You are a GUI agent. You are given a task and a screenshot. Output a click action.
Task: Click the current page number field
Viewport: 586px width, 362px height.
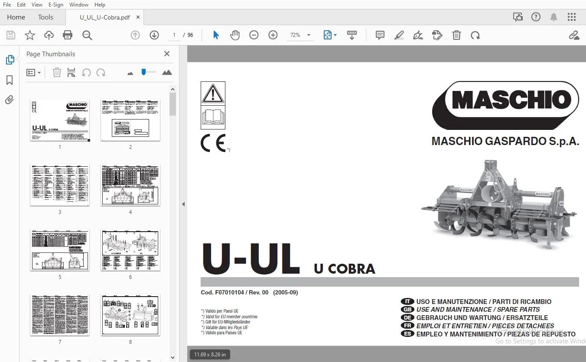point(174,35)
